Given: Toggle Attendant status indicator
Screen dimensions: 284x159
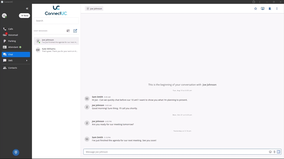Looking at the screenshot, I should pos(20,47).
